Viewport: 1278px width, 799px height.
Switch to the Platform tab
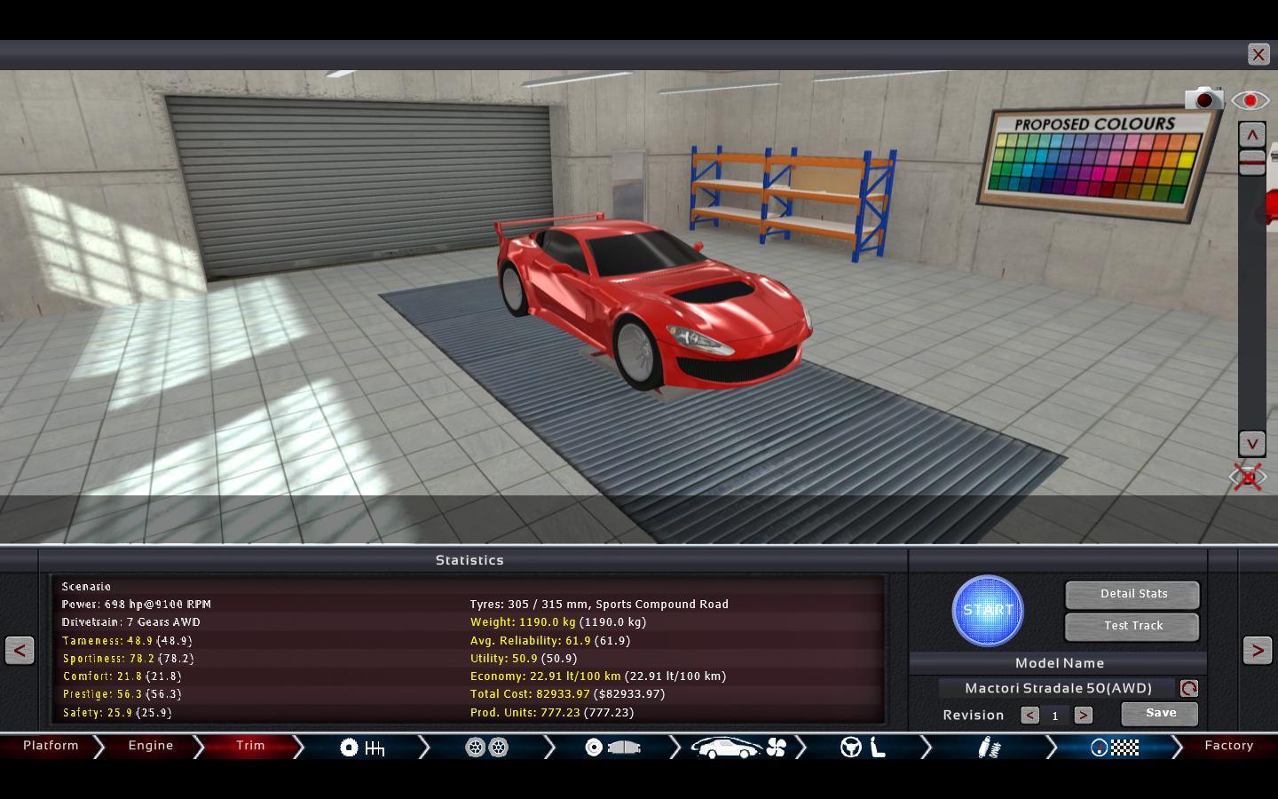point(51,746)
